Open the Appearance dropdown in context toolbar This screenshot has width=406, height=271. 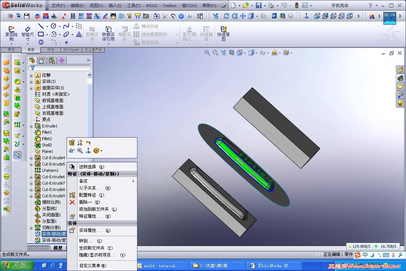pos(101,151)
